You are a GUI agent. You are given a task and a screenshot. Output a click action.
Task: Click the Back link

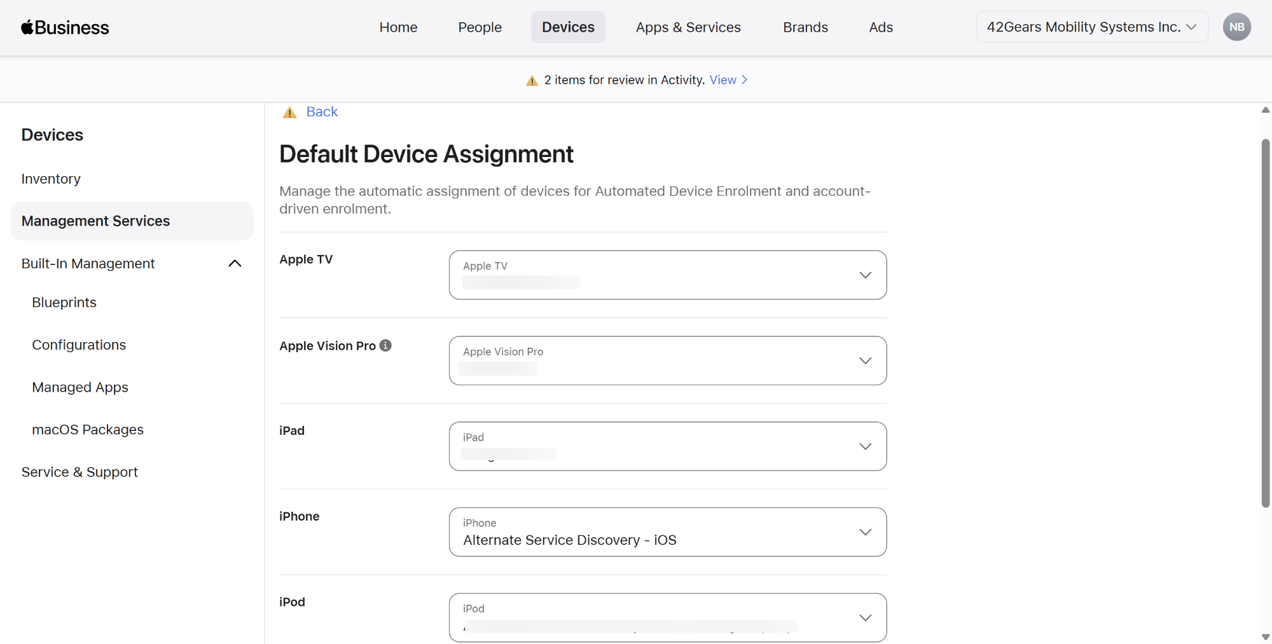(x=322, y=112)
